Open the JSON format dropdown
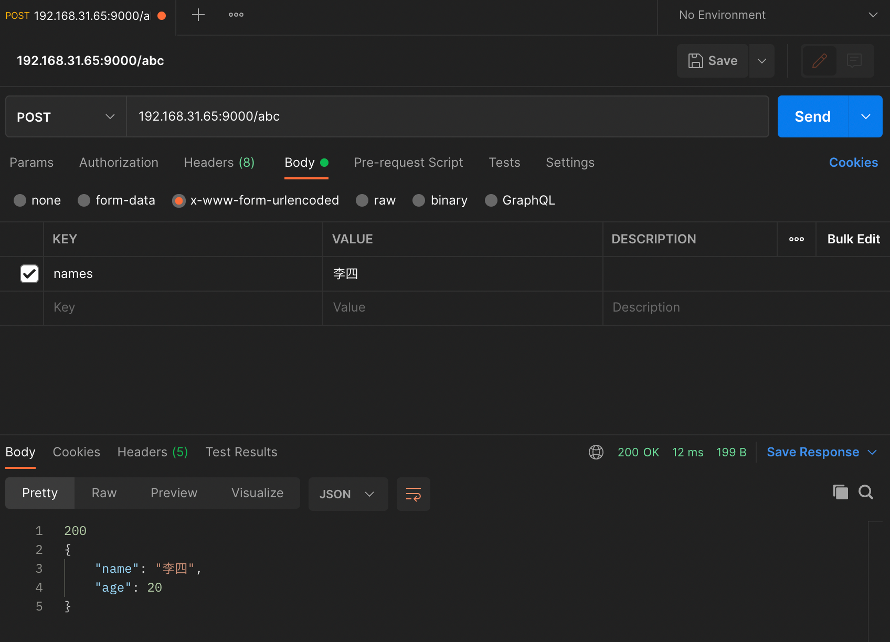This screenshot has width=890, height=642. 347,494
